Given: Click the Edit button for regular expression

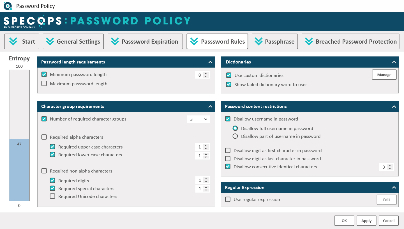Looking at the screenshot, I should coord(386,200).
